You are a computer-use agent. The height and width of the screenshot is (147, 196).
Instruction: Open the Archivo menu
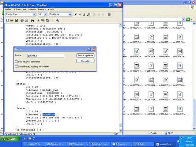9,9
